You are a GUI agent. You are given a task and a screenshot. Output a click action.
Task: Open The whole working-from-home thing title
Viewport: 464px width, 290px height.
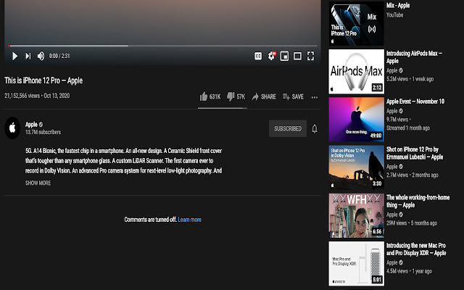point(418,202)
